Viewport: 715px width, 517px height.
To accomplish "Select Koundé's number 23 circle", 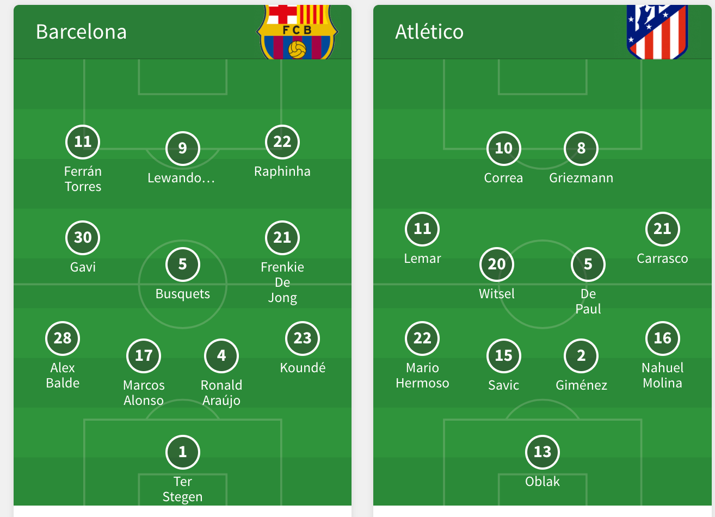I will click(303, 338).
